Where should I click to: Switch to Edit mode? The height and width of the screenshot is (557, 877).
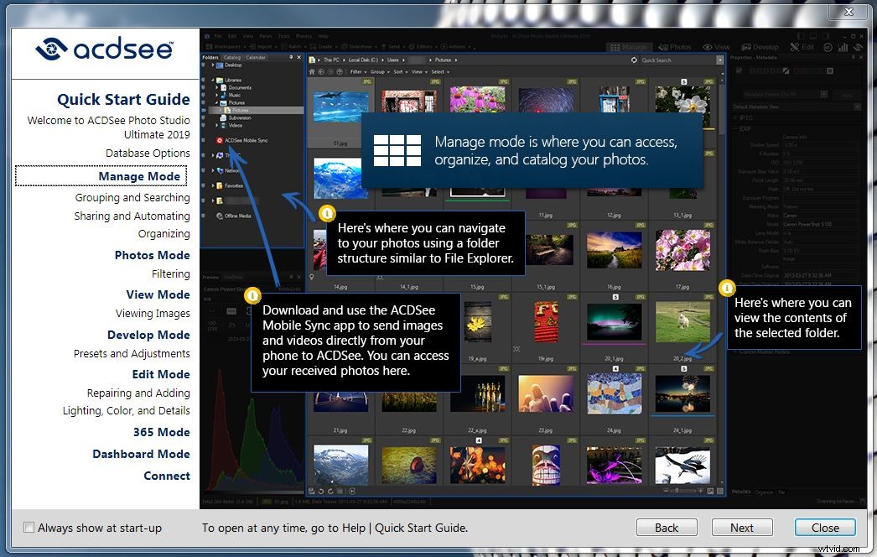click(802, 47)
